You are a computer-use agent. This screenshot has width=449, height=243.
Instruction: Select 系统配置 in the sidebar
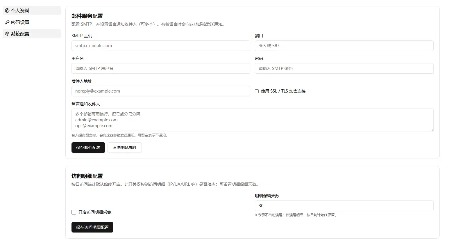(x=32, y=34)
